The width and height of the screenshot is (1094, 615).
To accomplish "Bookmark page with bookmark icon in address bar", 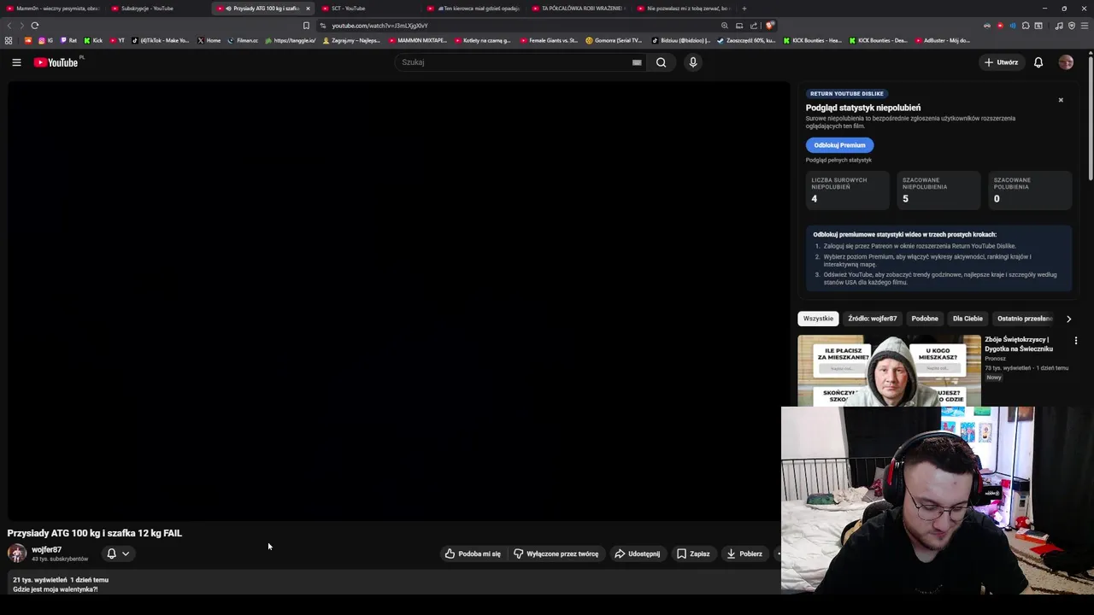I will click(306, 26).
